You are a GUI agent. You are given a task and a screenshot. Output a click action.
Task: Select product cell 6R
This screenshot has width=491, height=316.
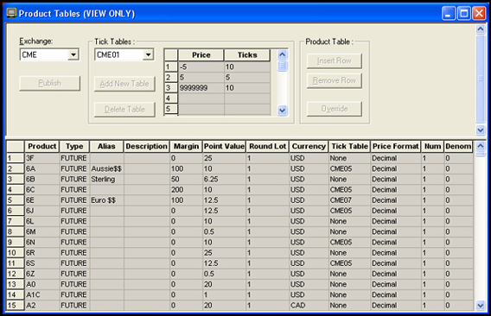42,253
